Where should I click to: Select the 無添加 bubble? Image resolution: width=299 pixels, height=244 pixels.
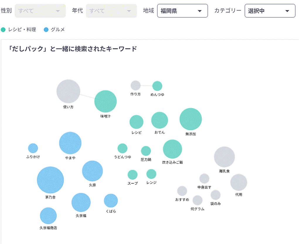click(191, 119)
